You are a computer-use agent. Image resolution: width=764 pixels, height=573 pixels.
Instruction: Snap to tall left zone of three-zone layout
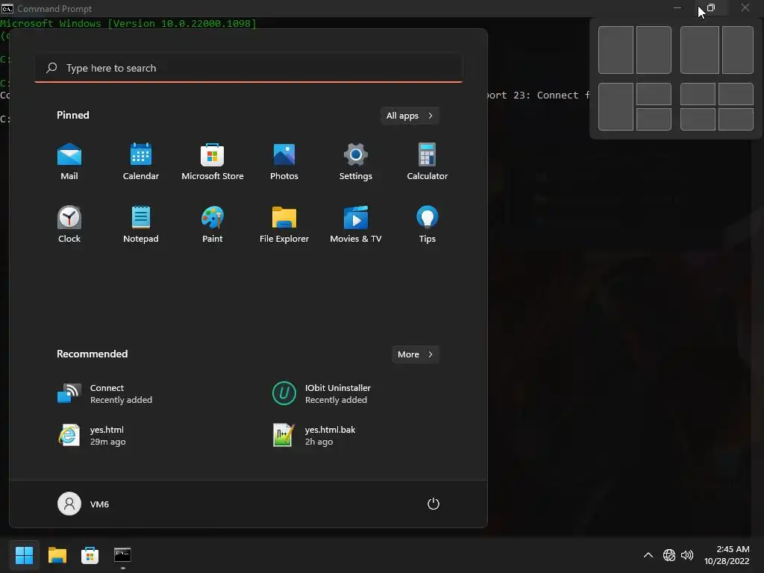(x=616, y=107)
